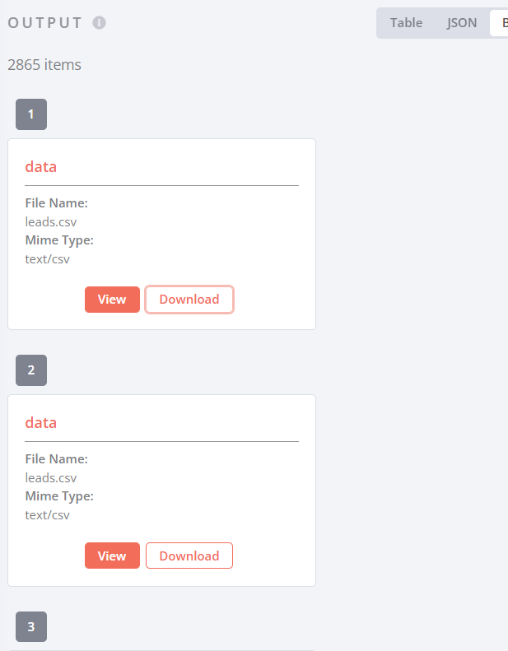Image resolution: width=508 pixels, height=651 pixels.
Task: Select leads.csv file name in item 2
Action: (x=51, y=478)
